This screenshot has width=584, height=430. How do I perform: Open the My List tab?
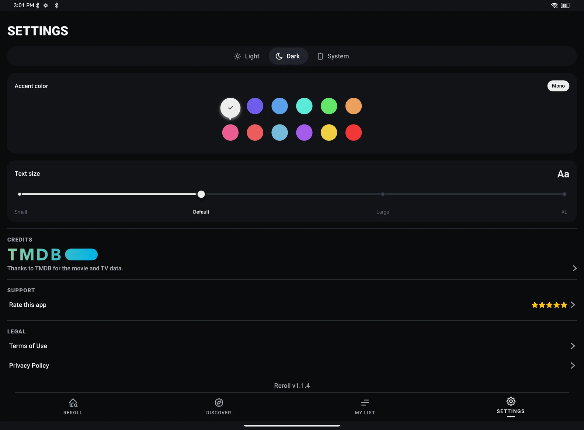click(x=365, y=407)
